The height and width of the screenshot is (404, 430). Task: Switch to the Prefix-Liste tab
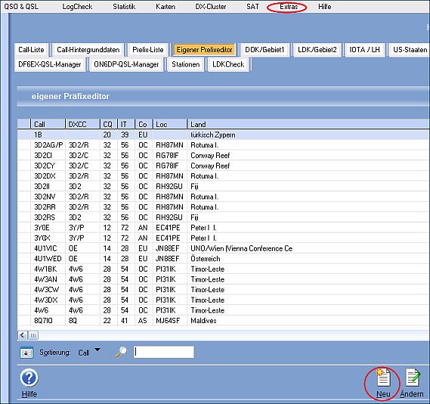pyautogui.click(x=148, y=50)
